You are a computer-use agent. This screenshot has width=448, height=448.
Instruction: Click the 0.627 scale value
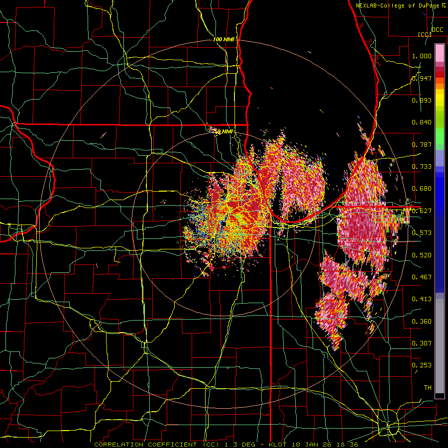click(x=422, y=211)
